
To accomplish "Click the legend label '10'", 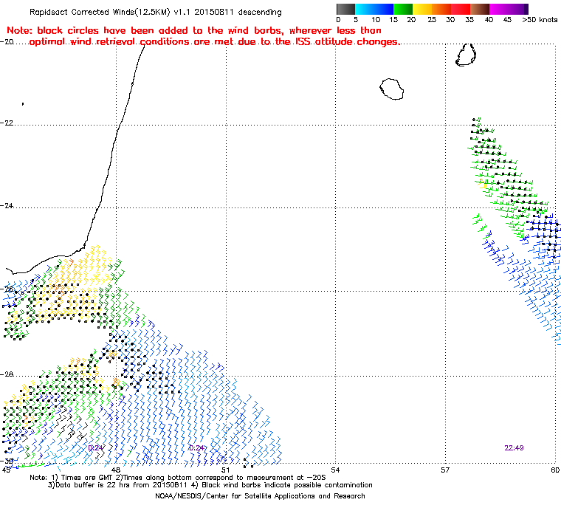I will click(x=376, y=20).
